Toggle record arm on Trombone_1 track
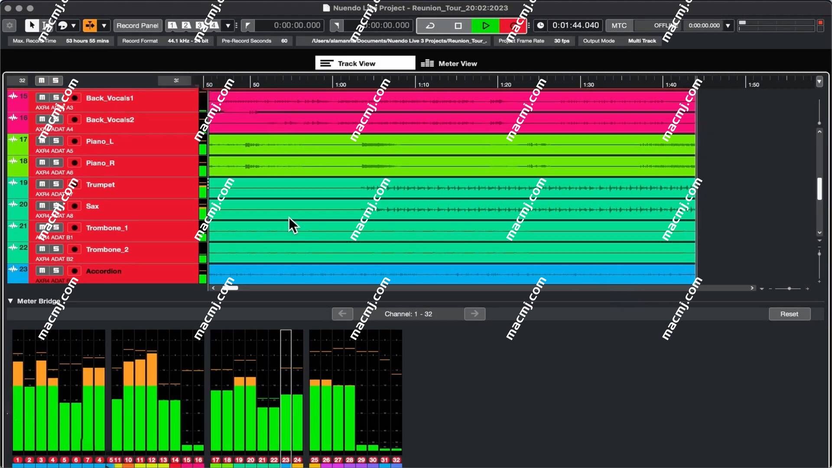The width and height of the screenshot is (832, 468). [x=75, y=227]
